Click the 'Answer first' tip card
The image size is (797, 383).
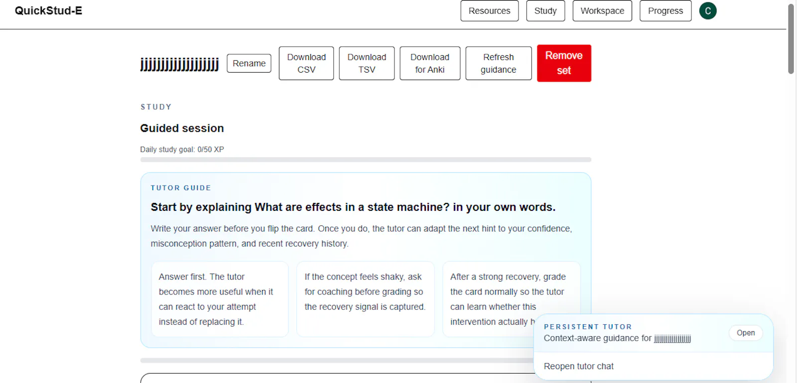pos(220,299)
